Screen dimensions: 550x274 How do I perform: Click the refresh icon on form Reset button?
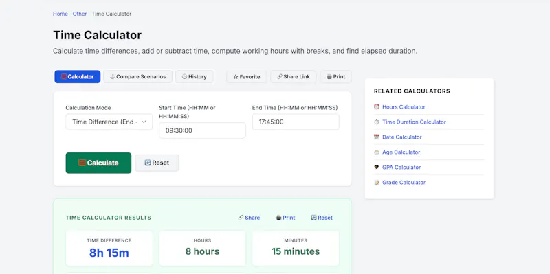pyautogui.click(x=148, y=163)
